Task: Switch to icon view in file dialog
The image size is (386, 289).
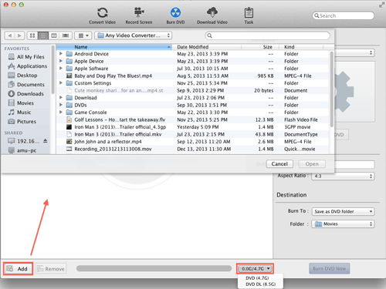Action: [32, 35]
